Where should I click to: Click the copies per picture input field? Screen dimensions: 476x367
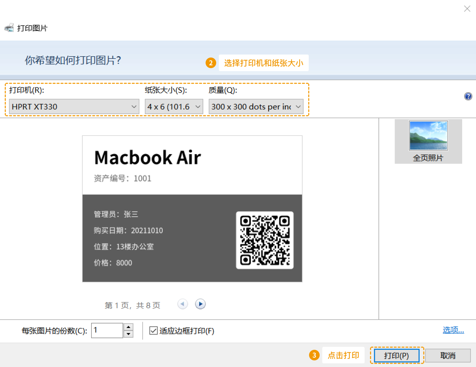pyautogui.click(x=107, y=330)
